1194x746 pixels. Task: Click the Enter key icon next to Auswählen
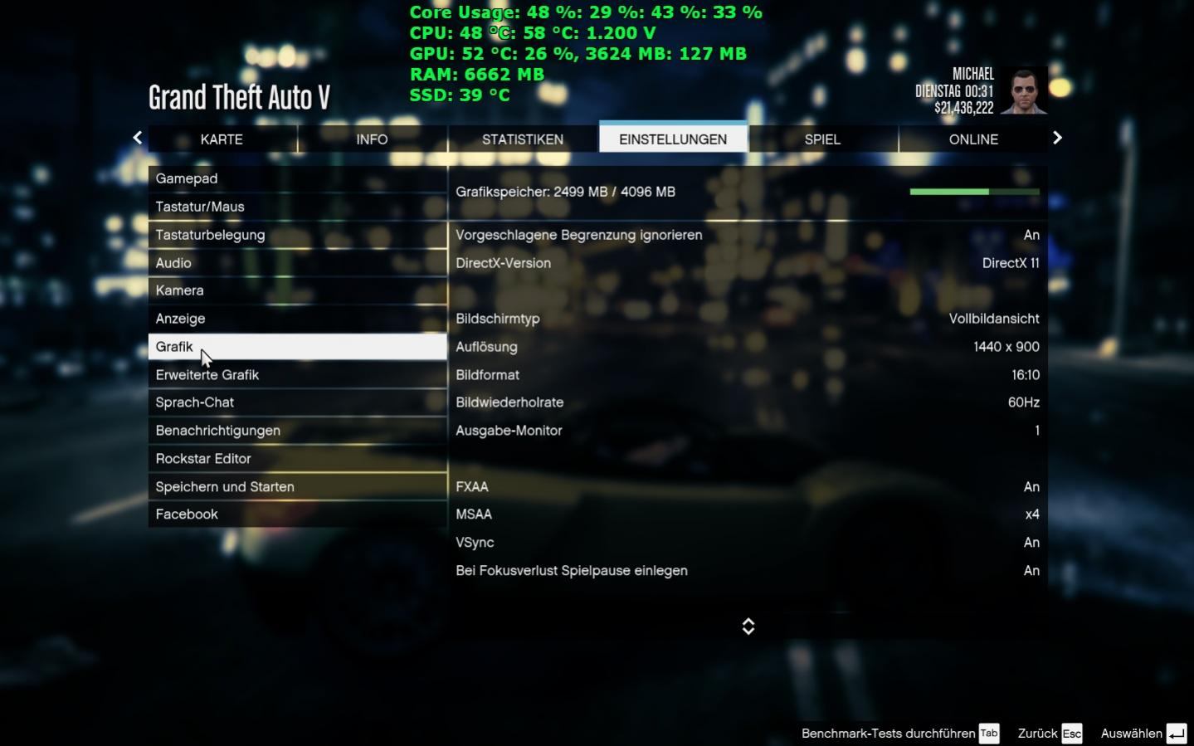click(x=1177, y=734)
